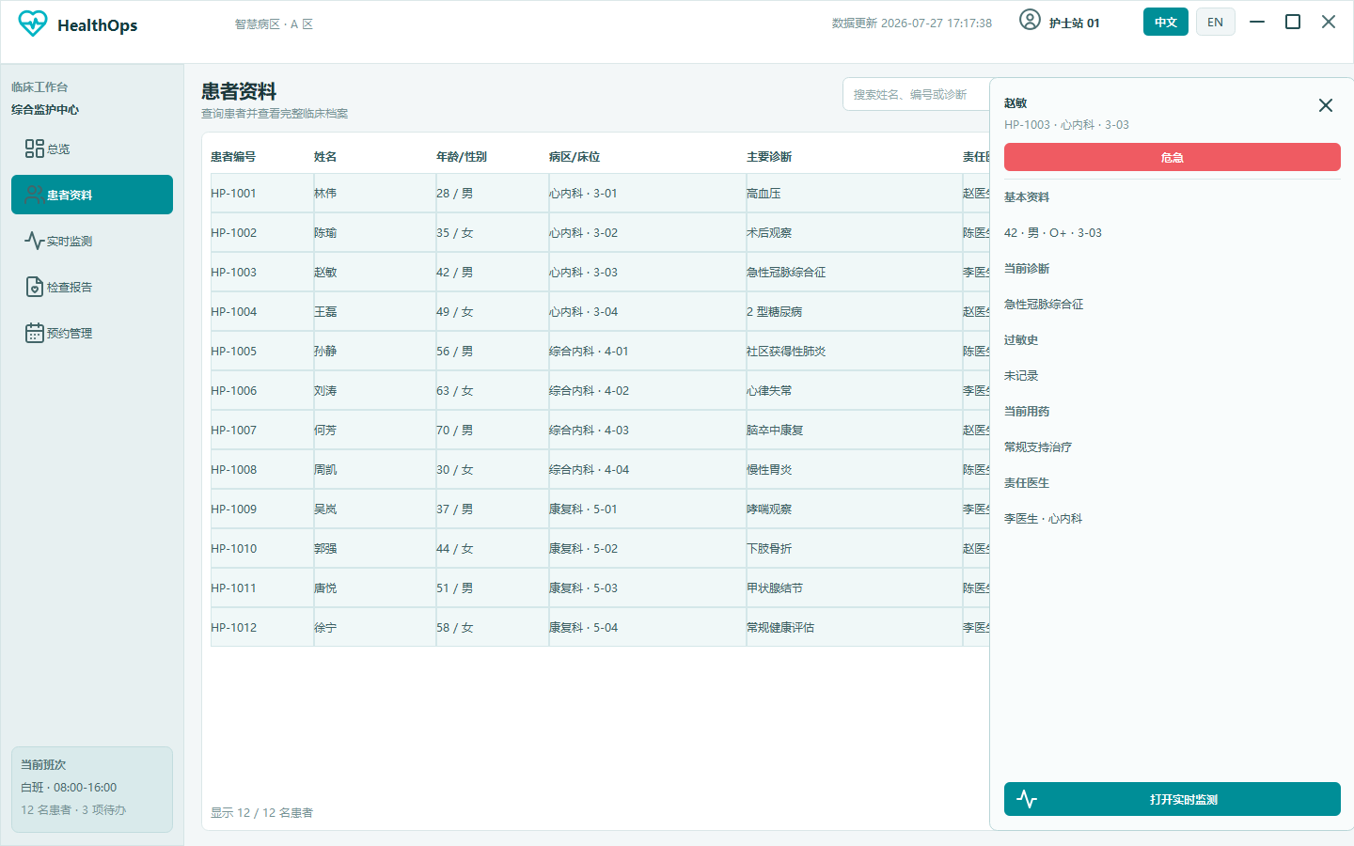Minimize the HealthOps window
Viewport: 1354px width, 846px height.
click(1257, 22)
